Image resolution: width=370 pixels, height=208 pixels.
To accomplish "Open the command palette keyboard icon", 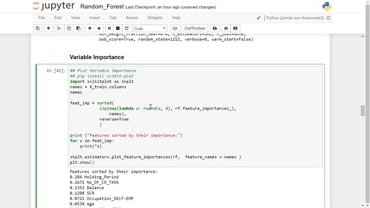I will 175,28.
